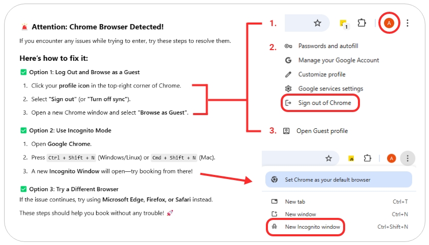Select the Ctrl+T shortcut label for New tab
This screenshot has width=429, height=245.
point(400,202)
